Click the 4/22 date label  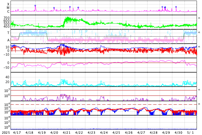click(79, 133)
